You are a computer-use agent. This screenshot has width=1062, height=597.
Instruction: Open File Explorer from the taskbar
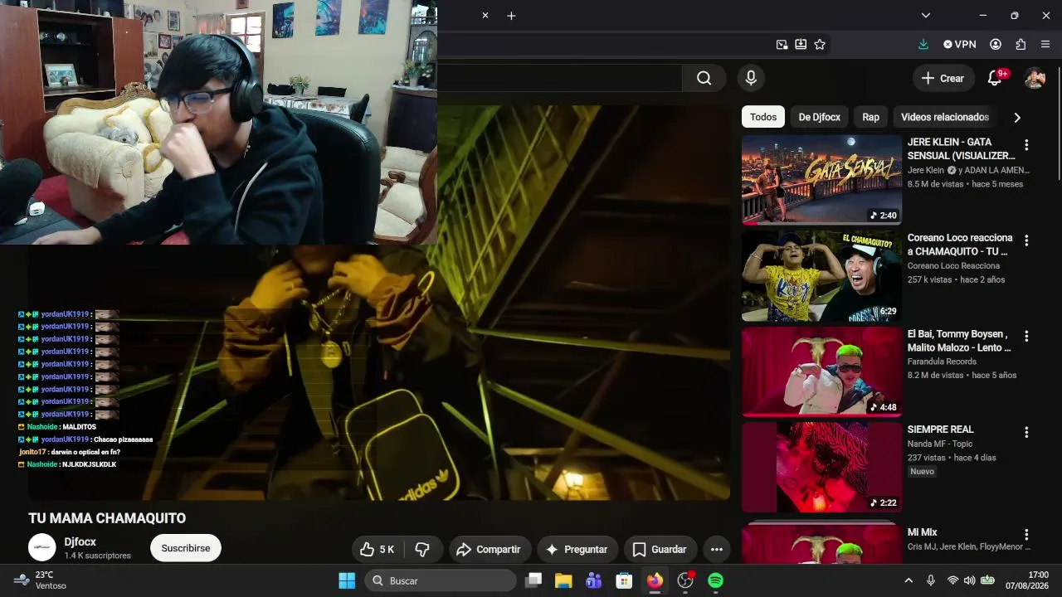coord(563,580)
